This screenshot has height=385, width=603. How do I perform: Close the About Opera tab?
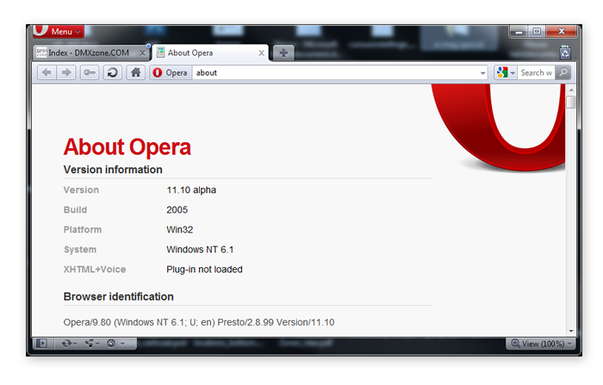pyautogui.click(x=262, y=53)
